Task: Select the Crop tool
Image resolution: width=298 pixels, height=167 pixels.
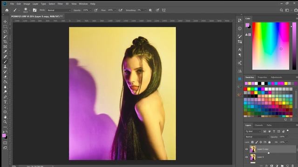Action: click(x=5, y=41)
